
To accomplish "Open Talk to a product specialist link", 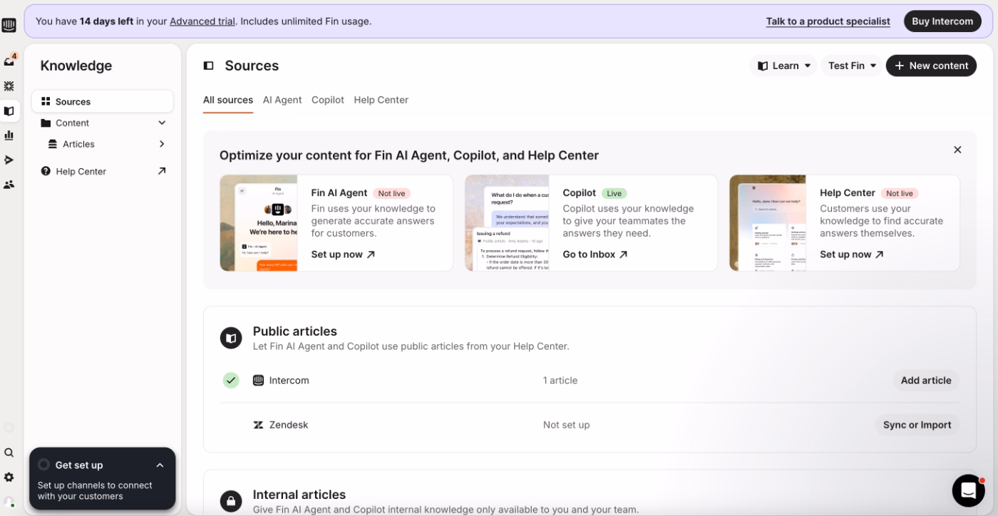I will 828,21.
